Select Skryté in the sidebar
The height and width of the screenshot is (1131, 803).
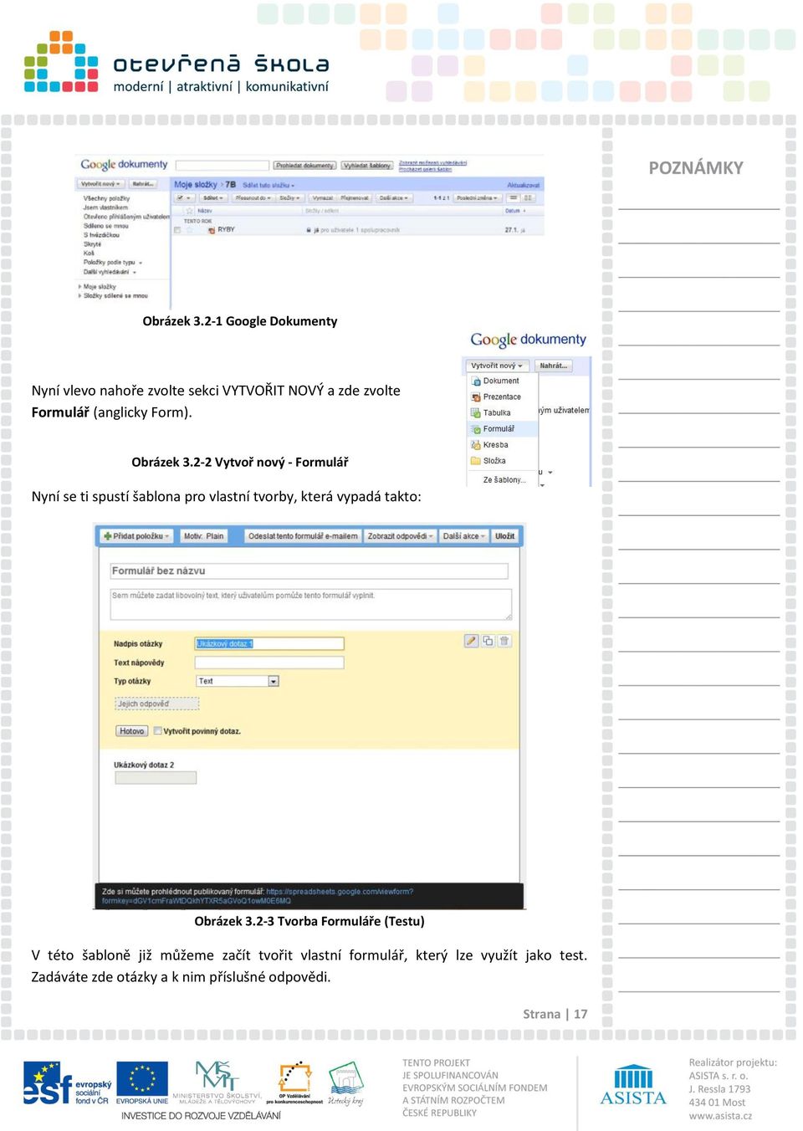(92, 244)
